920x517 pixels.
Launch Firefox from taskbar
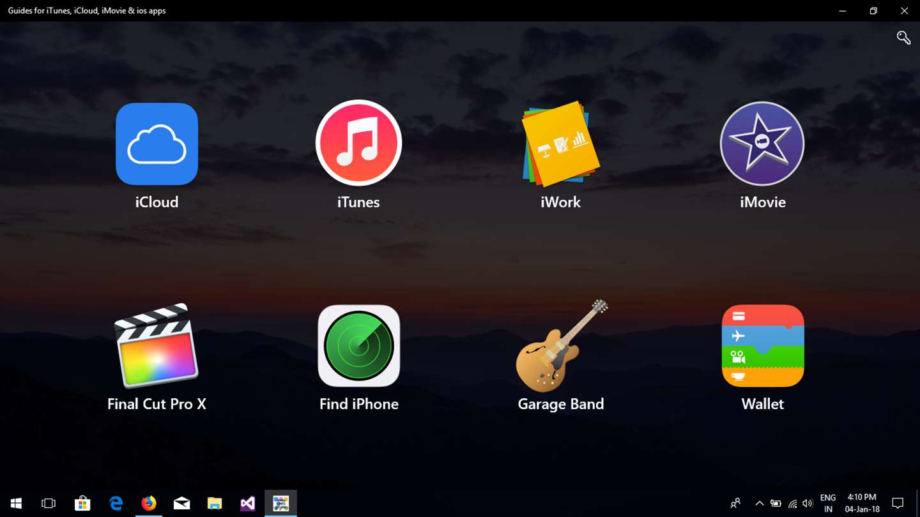(149, 504)
